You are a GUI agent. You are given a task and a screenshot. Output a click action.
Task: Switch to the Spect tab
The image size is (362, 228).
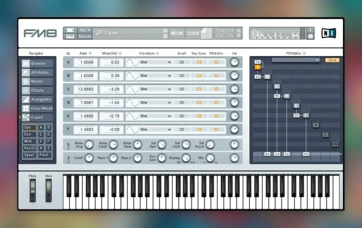tap(29, 155)
